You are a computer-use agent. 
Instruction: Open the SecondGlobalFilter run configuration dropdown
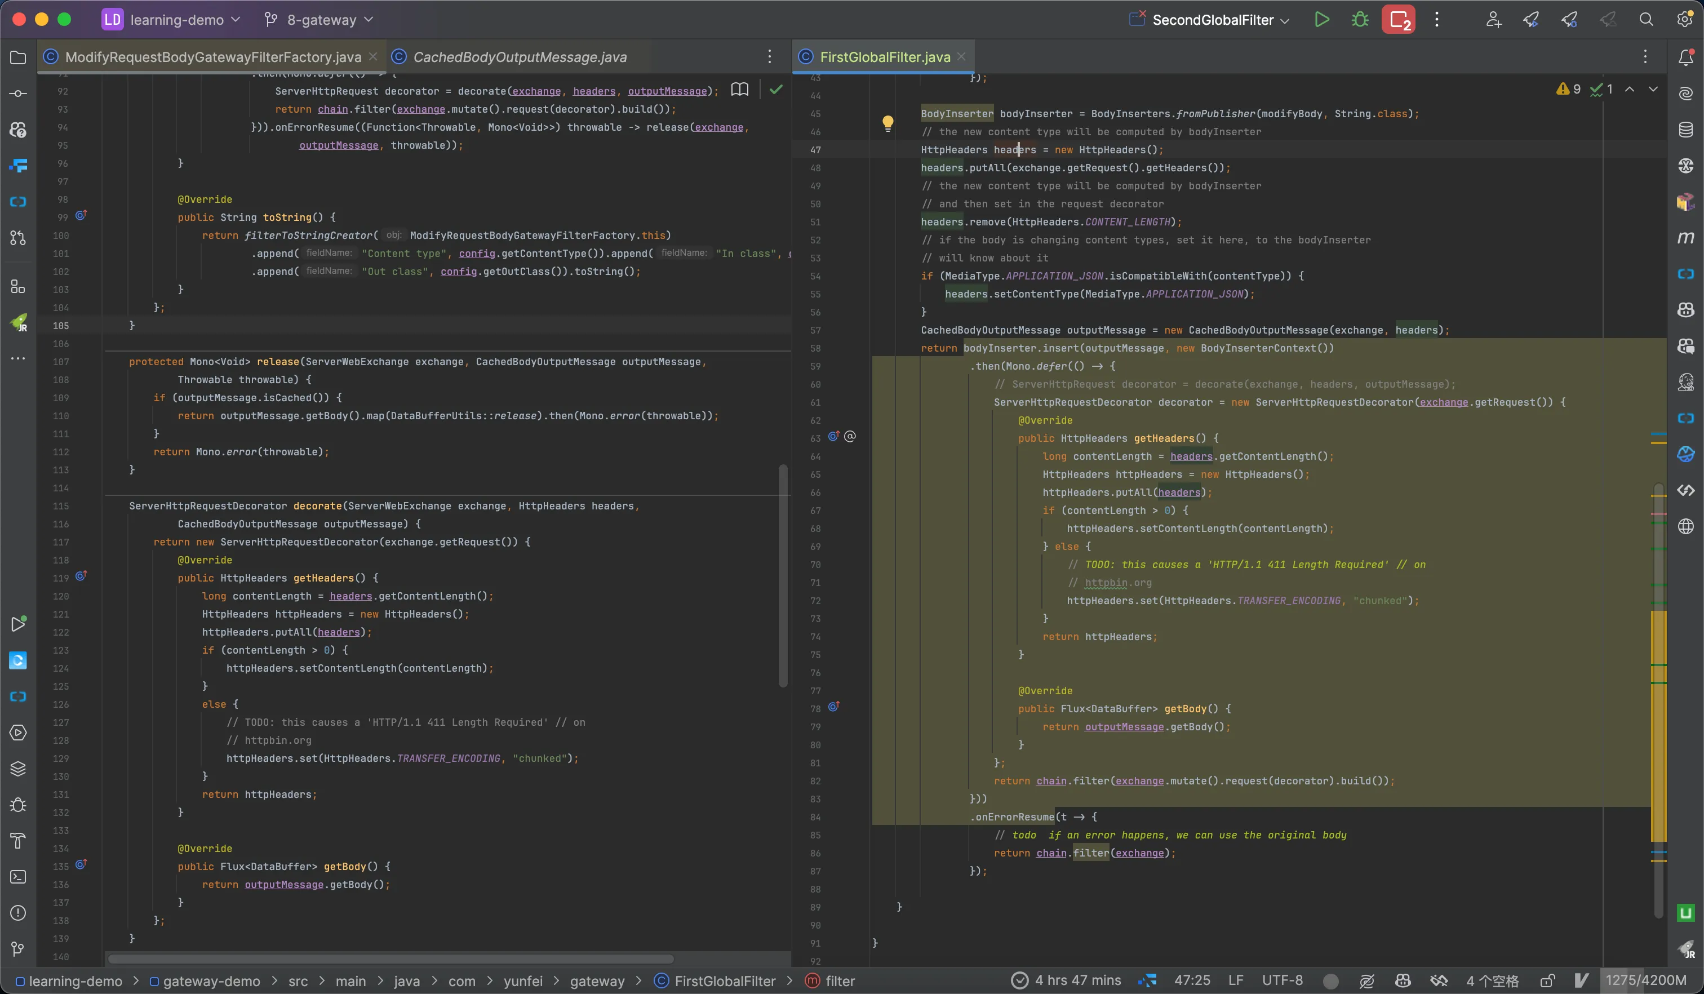tap(1210, 20)
